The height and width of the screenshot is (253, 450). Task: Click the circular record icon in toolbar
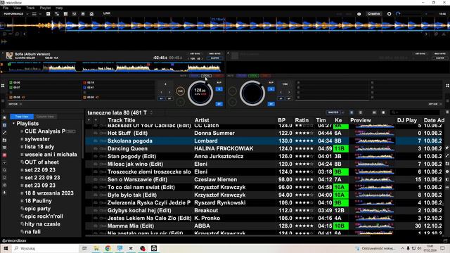[83, 14]
